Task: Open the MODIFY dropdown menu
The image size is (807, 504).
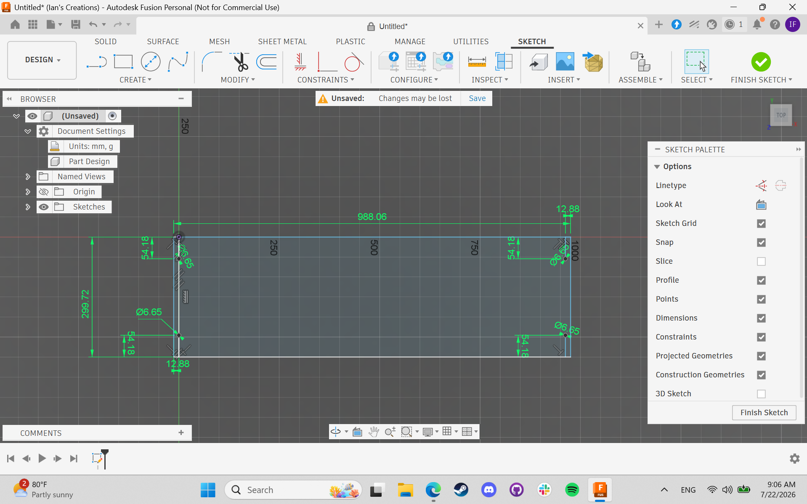Action: (x=238, y=80)
